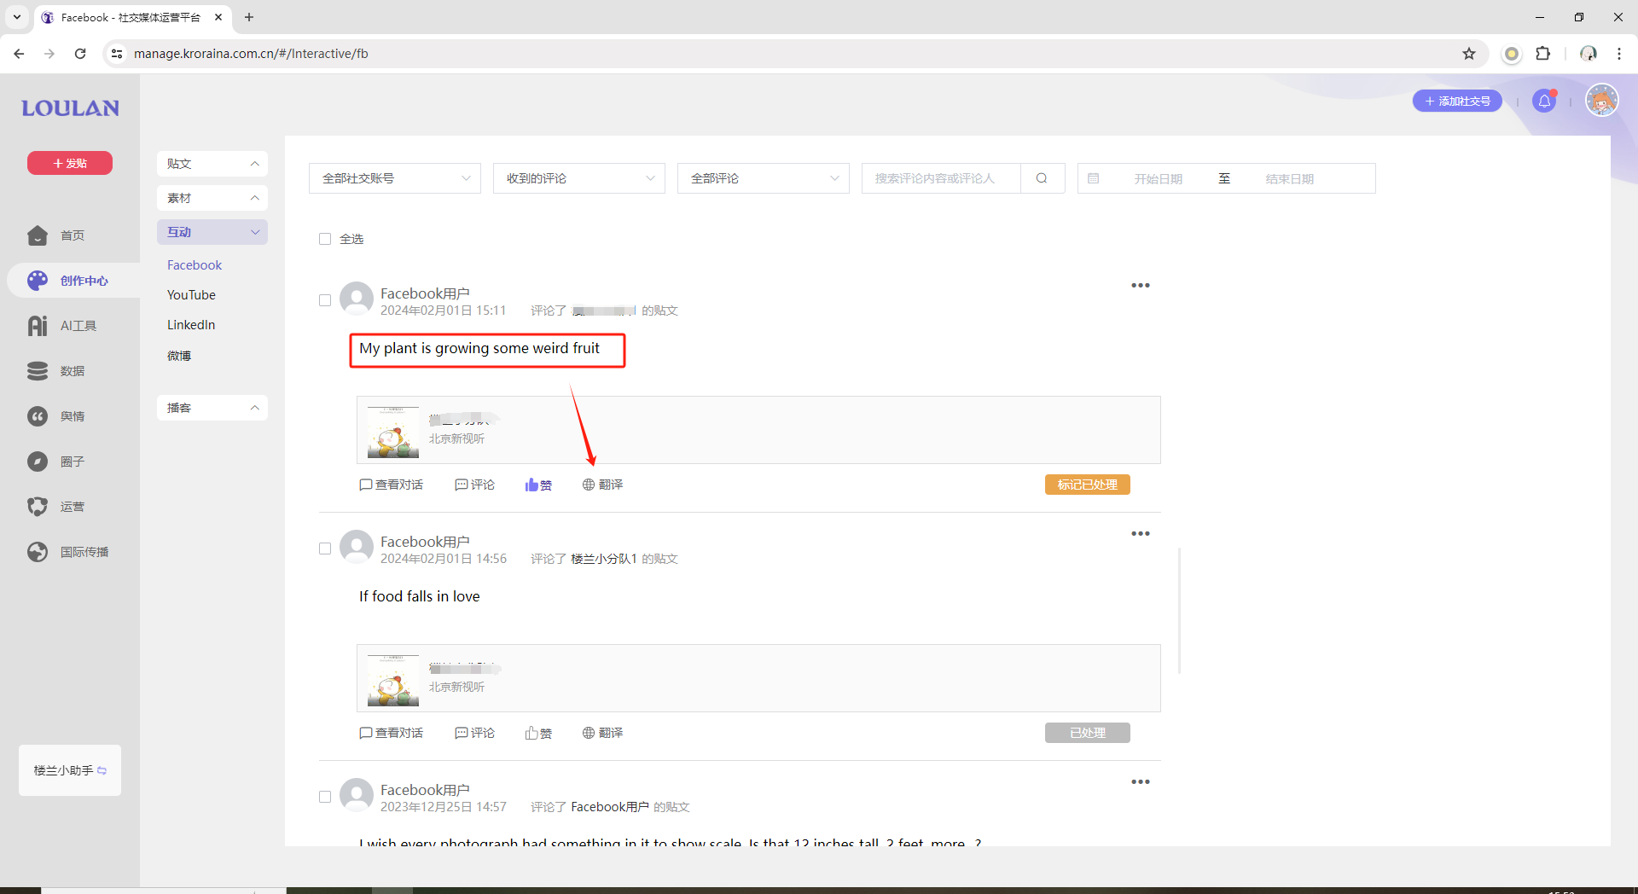Reply with 评论 to 'If food falls' comment
The width and height of the screenshot is (1638, 894).
point(474,733)
